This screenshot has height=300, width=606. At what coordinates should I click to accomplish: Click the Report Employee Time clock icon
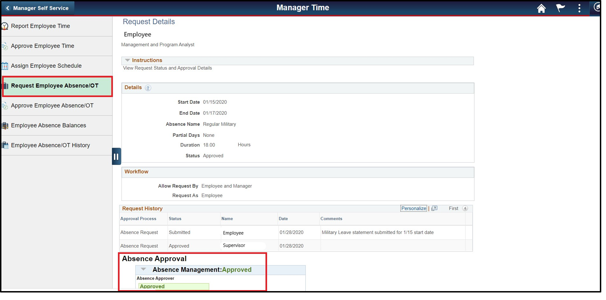tap(5, 26)
